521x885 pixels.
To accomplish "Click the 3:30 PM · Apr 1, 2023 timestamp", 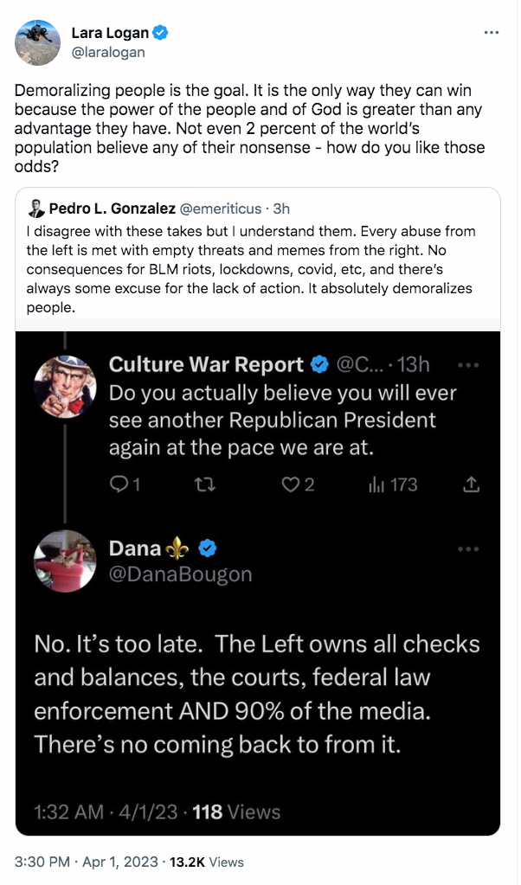I will point(87,862).
